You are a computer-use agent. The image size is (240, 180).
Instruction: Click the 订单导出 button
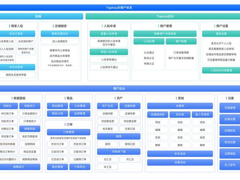[80, 167]
